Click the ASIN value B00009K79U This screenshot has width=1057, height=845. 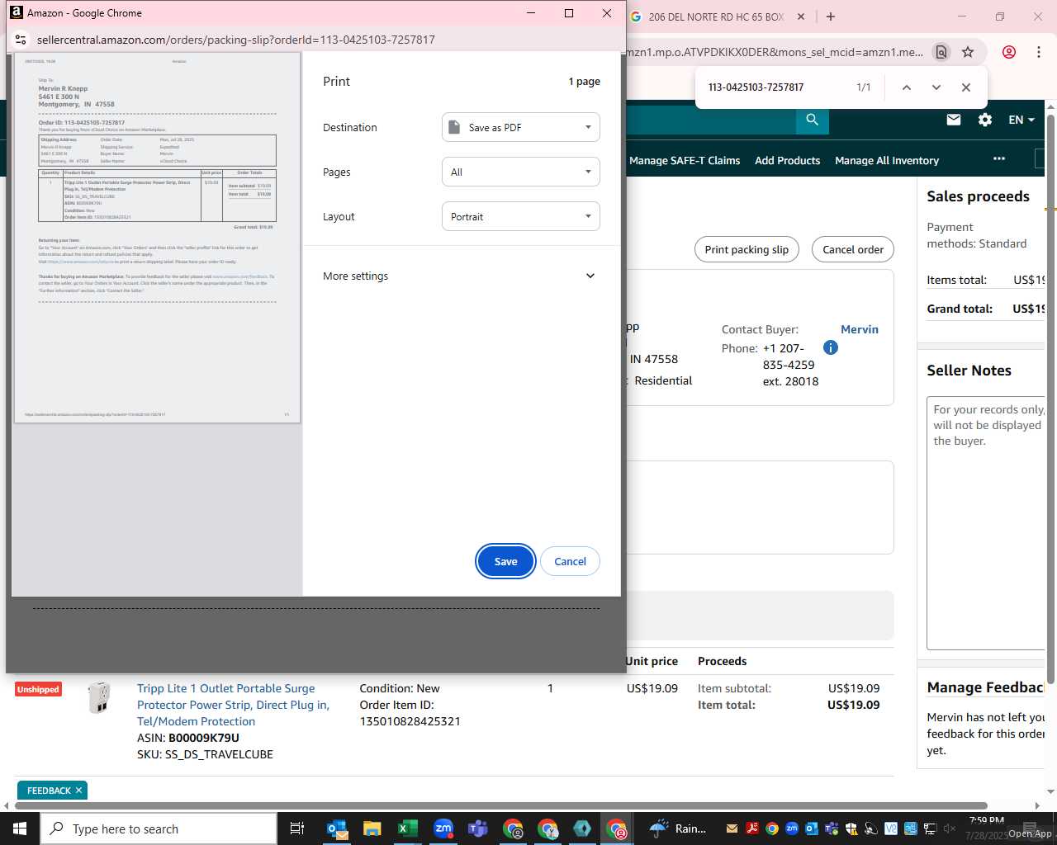coord(204,738)
